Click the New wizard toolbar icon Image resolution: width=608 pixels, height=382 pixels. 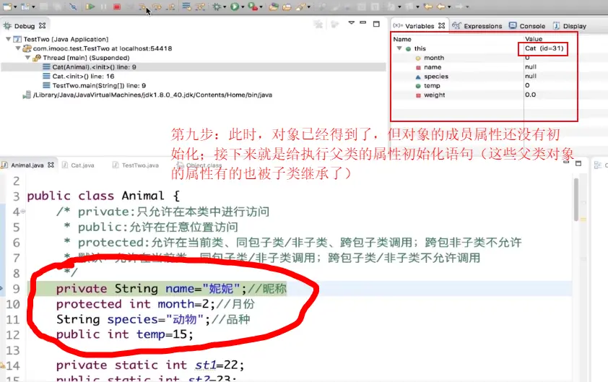7,6
